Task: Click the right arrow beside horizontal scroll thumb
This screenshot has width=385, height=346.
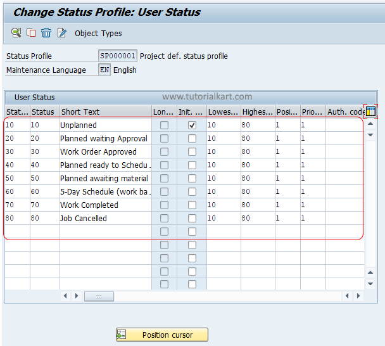Action: click(77, 296)
